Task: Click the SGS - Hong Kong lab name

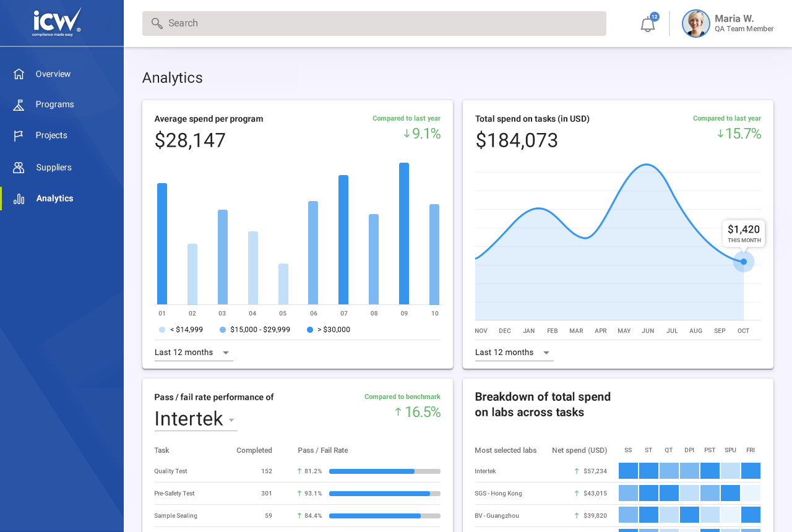Action: [x=498, y=494]
